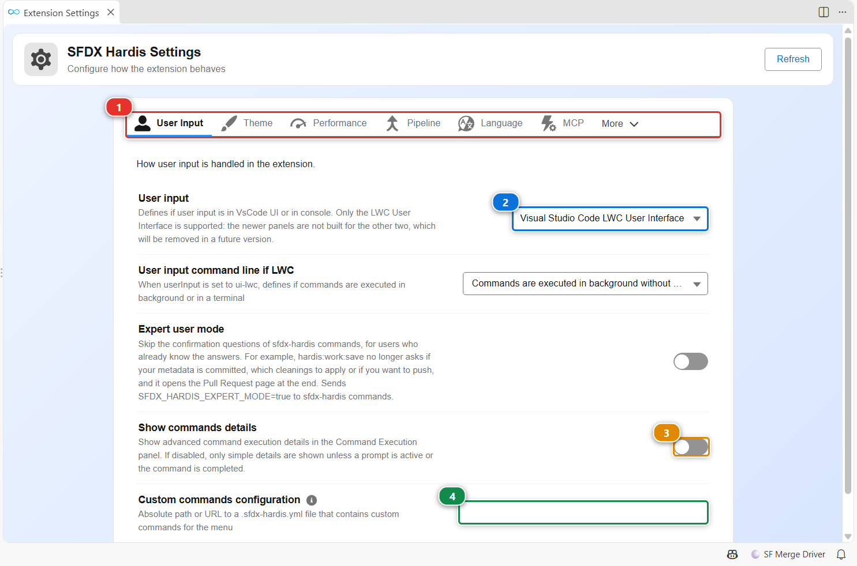Click the Show commands details heading
Image resolution: width=857 pixels, height=566 pixels.
197,428
